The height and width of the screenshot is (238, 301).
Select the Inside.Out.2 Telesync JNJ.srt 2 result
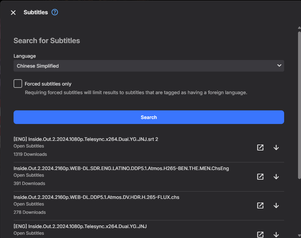(x=86, y=139)
